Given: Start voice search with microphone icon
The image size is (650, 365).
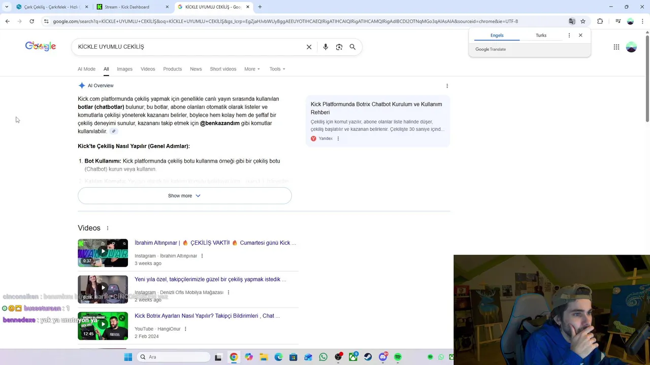Looking at the screenshot, I should (x=326, y=47).
